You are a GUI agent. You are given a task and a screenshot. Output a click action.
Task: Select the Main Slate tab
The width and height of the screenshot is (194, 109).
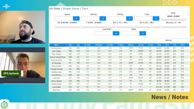(55, 8)
